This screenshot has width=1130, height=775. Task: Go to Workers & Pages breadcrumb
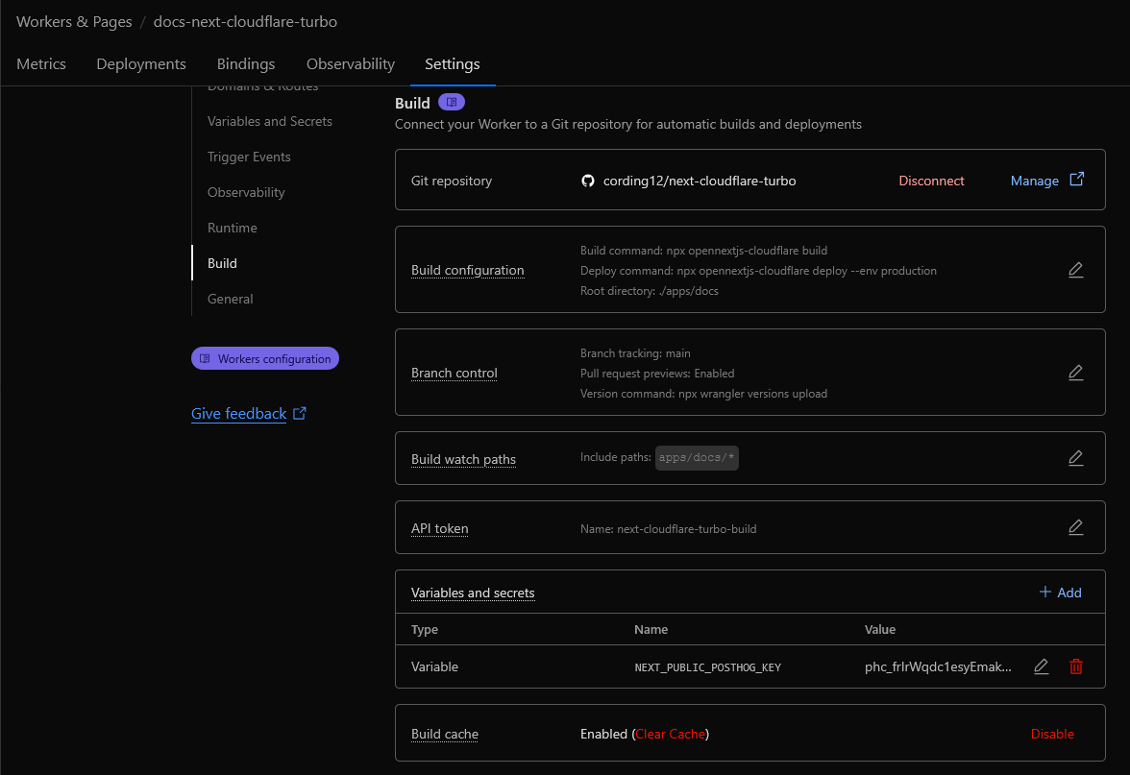pos(74,21)
